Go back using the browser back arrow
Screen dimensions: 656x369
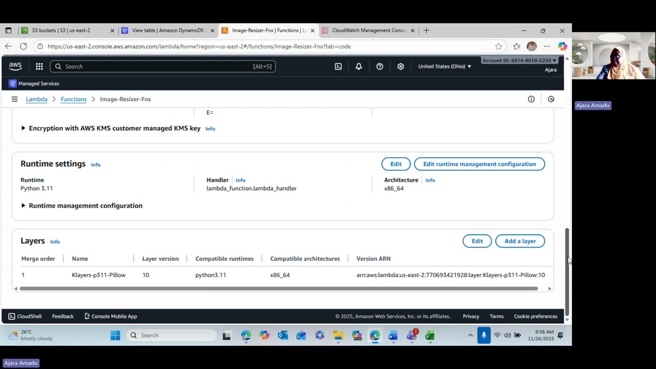point(8,46)
